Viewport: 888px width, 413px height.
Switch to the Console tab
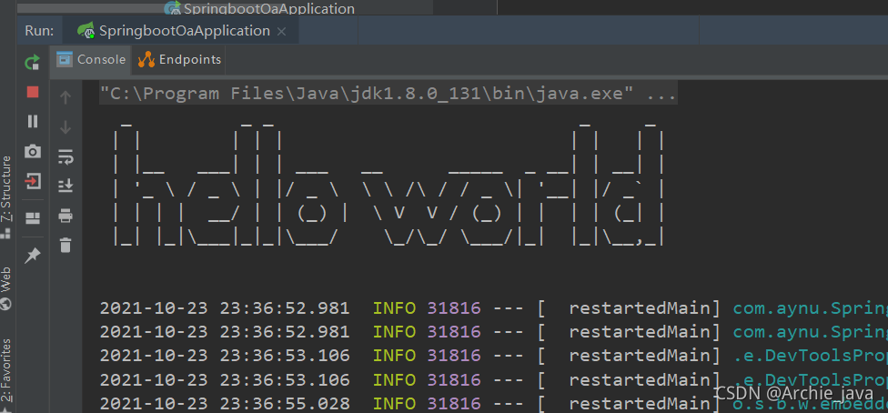(91, 59)
